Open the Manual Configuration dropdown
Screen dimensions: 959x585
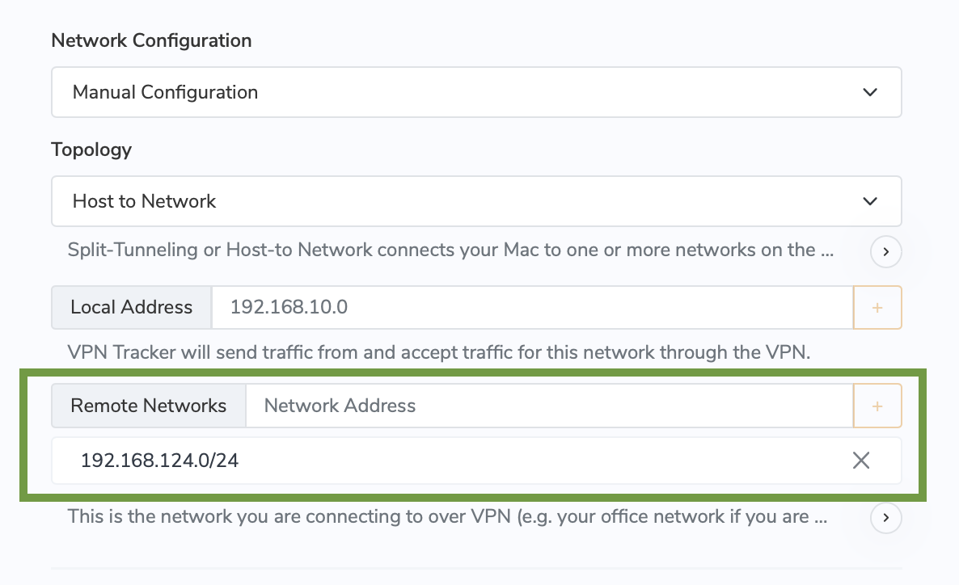point(476,91)
